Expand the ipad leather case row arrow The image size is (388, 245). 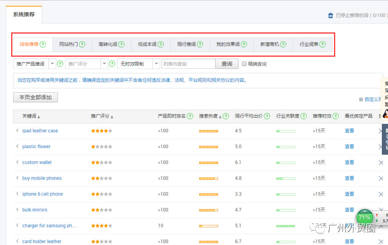[x=17, y=130]
